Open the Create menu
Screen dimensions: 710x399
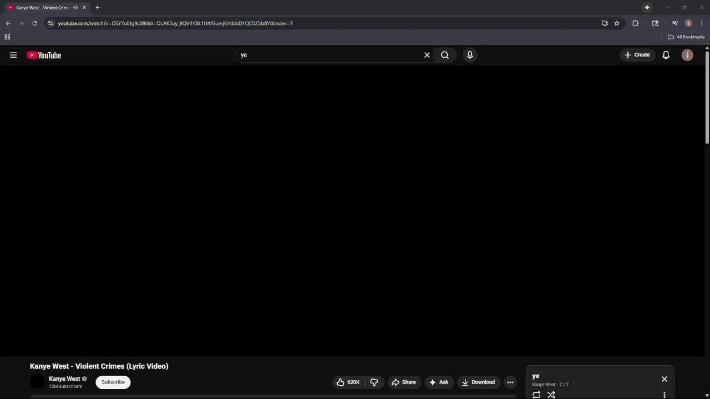(637, 55)
